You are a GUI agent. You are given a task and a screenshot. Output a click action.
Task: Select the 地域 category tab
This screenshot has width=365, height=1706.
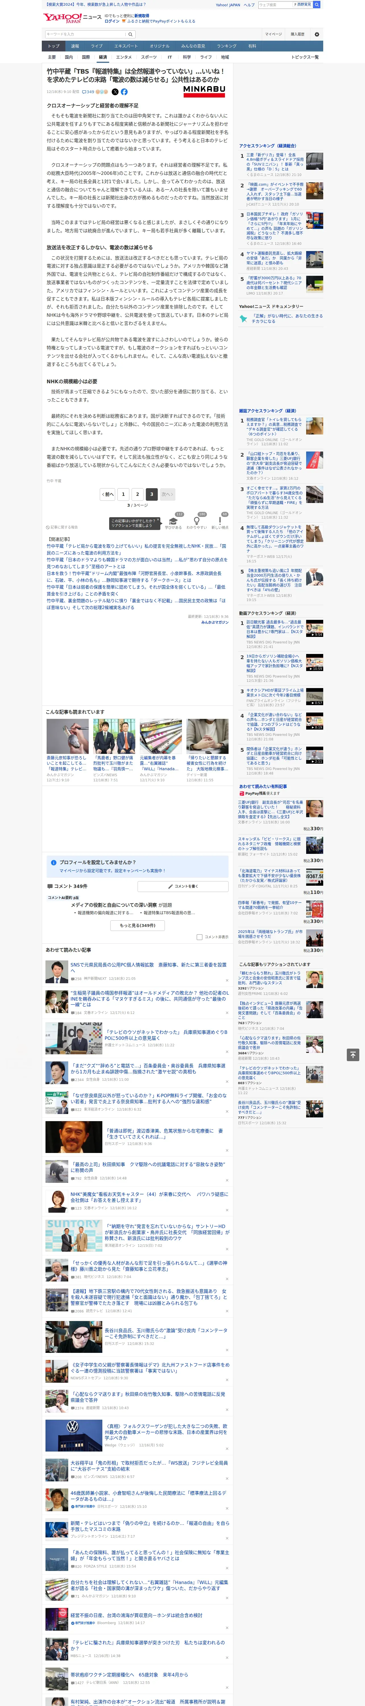(225, 57)
